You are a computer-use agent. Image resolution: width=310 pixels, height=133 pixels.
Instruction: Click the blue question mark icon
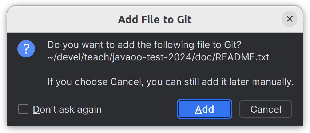pyautogui.click(x=26, y=49)
